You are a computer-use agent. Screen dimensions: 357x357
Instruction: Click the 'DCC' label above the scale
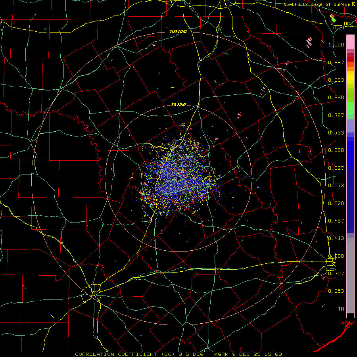click(x=348, y=23)
